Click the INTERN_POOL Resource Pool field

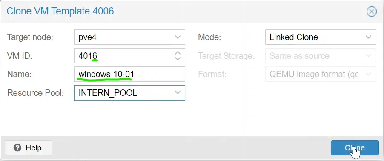click(x=129, y=93)
